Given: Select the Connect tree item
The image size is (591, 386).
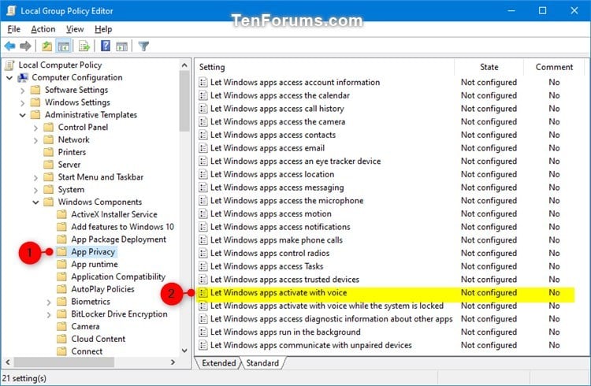Looking at the screenshot, I should click(x=87, y=351).
